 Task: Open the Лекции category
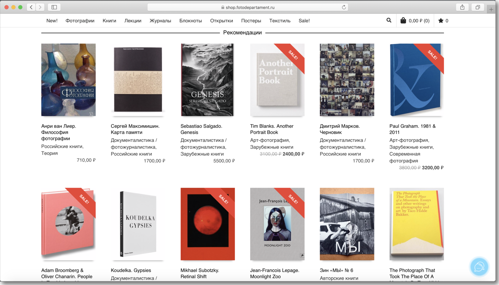pos(133,21)
